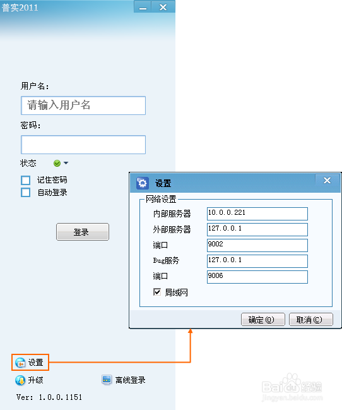Uncheck the 局域网 checkbox

(157, 292)
